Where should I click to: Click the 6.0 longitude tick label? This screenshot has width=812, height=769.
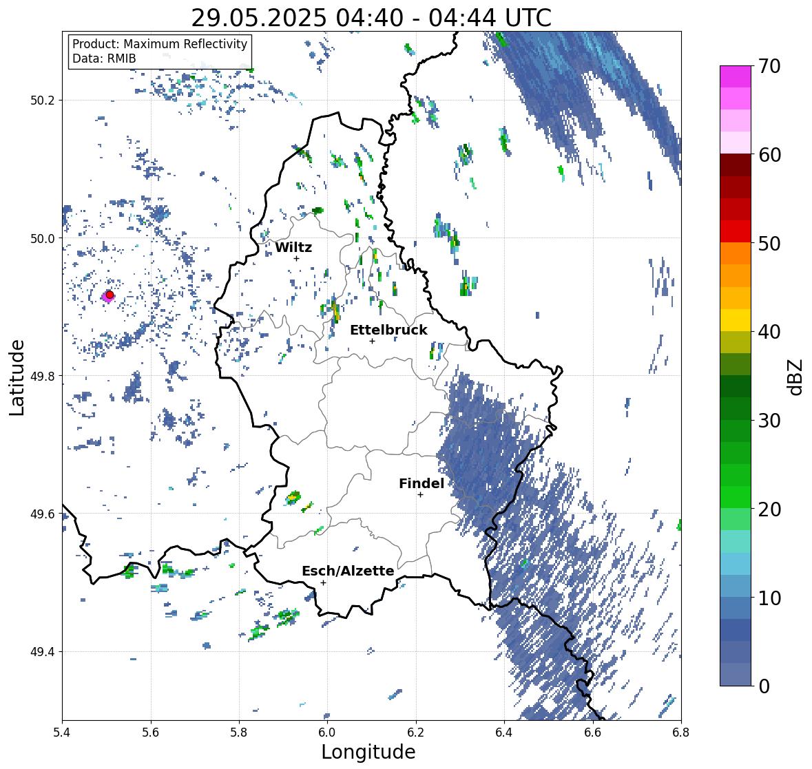[x=327, y=733]
